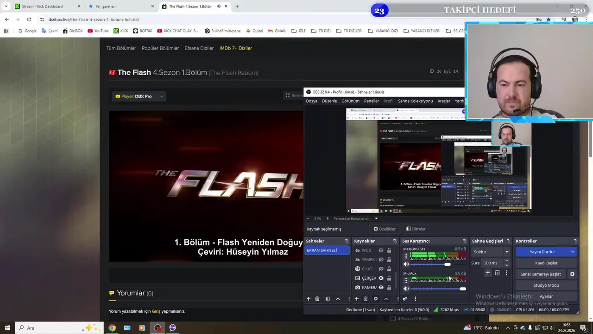This screenshot has width=593, height=334.
Task: Delete scene with Sahneler trash icon
Action: pyautogui.click(x=317, y=299)
